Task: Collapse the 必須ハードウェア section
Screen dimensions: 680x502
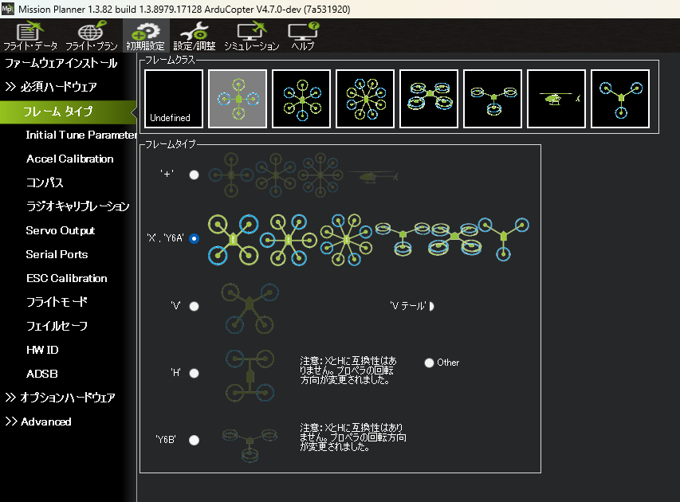Action: coord(51,87)
